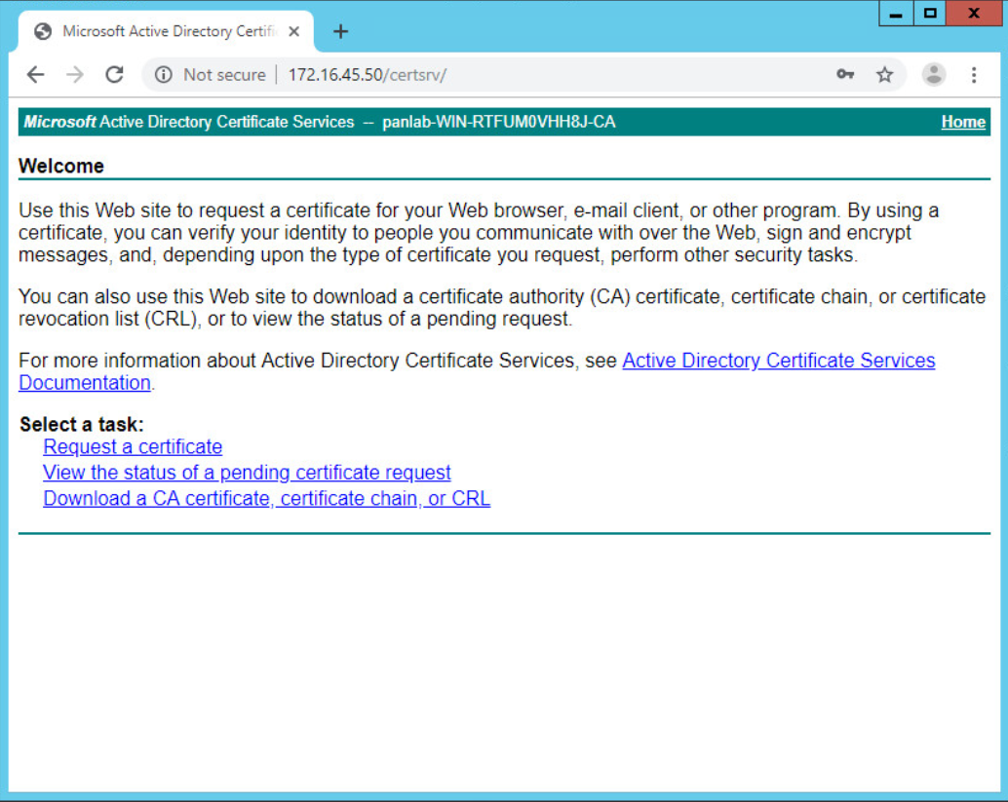Click the browser profile avatar icon
Viewport: 1008px width, 802px height.
click(933, 74)
